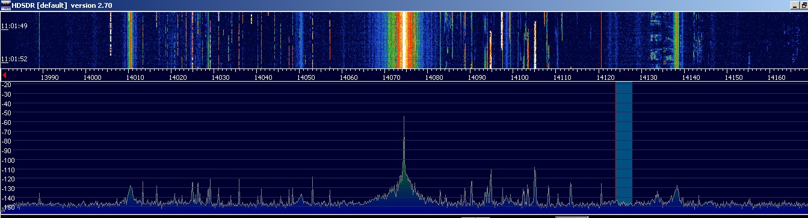Tune to the bright waterfall signal near 14137
This screenshot has width=808, height=218.
(x=676, y=40)
